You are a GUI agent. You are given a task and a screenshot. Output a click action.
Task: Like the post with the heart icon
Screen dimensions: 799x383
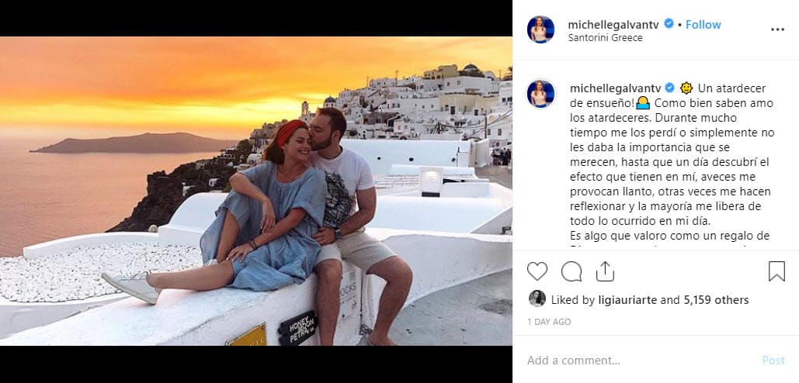[537, 271]
